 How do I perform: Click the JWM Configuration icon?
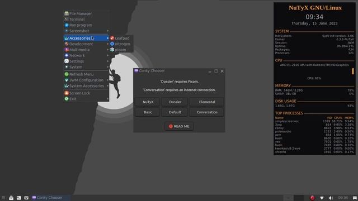pyautogui.click(x=67, y=80)
